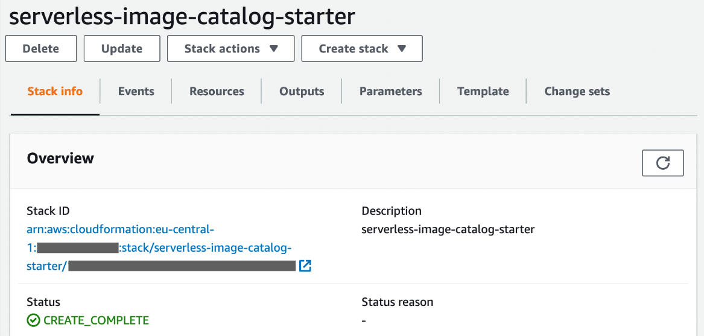Click the Status reason label
Image resolution: width=704 pixels, height=336 pixels.
[397, 302]
